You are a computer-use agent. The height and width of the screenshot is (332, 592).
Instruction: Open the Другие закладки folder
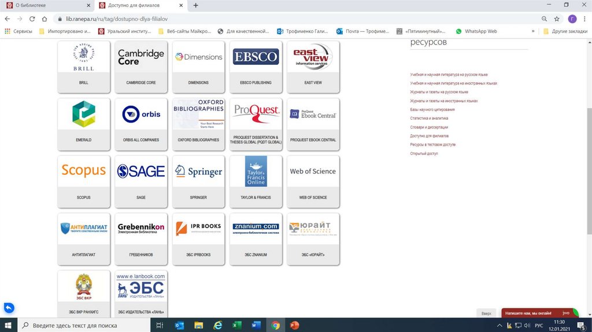565,31
